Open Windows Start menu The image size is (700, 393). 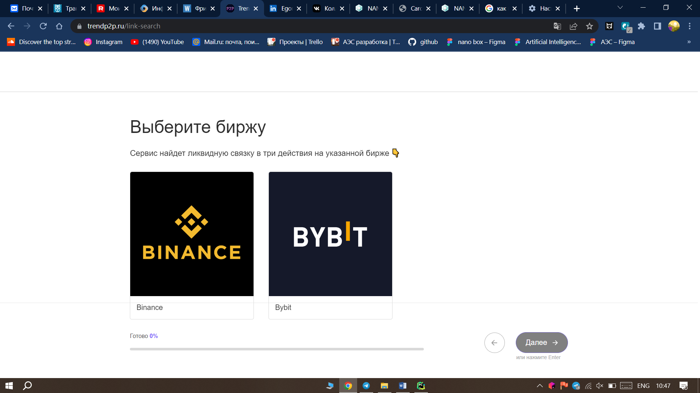9,386
